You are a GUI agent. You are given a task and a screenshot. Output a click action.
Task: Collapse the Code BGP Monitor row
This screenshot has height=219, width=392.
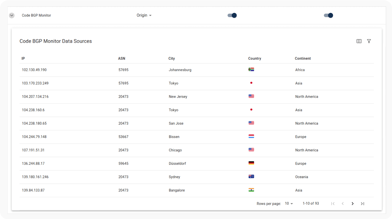(x=12, y=15)
